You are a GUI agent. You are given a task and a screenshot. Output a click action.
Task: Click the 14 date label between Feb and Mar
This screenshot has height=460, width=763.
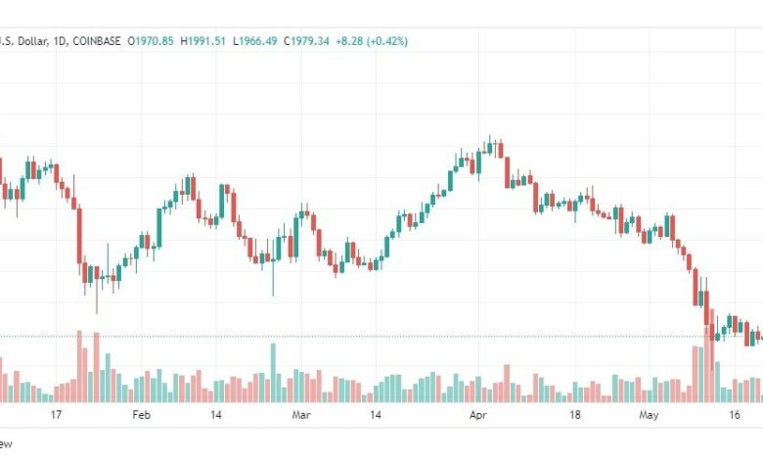tap(216, 415)
